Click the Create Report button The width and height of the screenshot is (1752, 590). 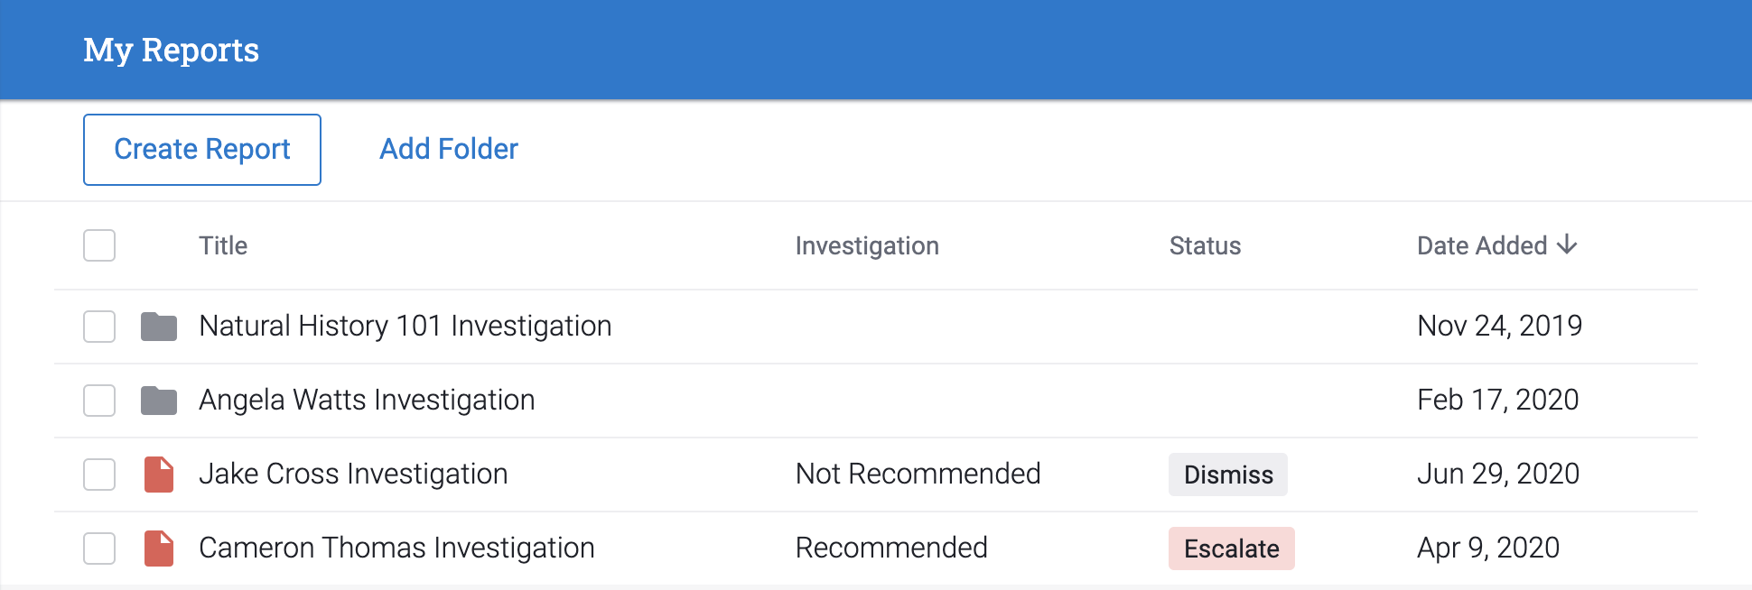click(202, 150)
